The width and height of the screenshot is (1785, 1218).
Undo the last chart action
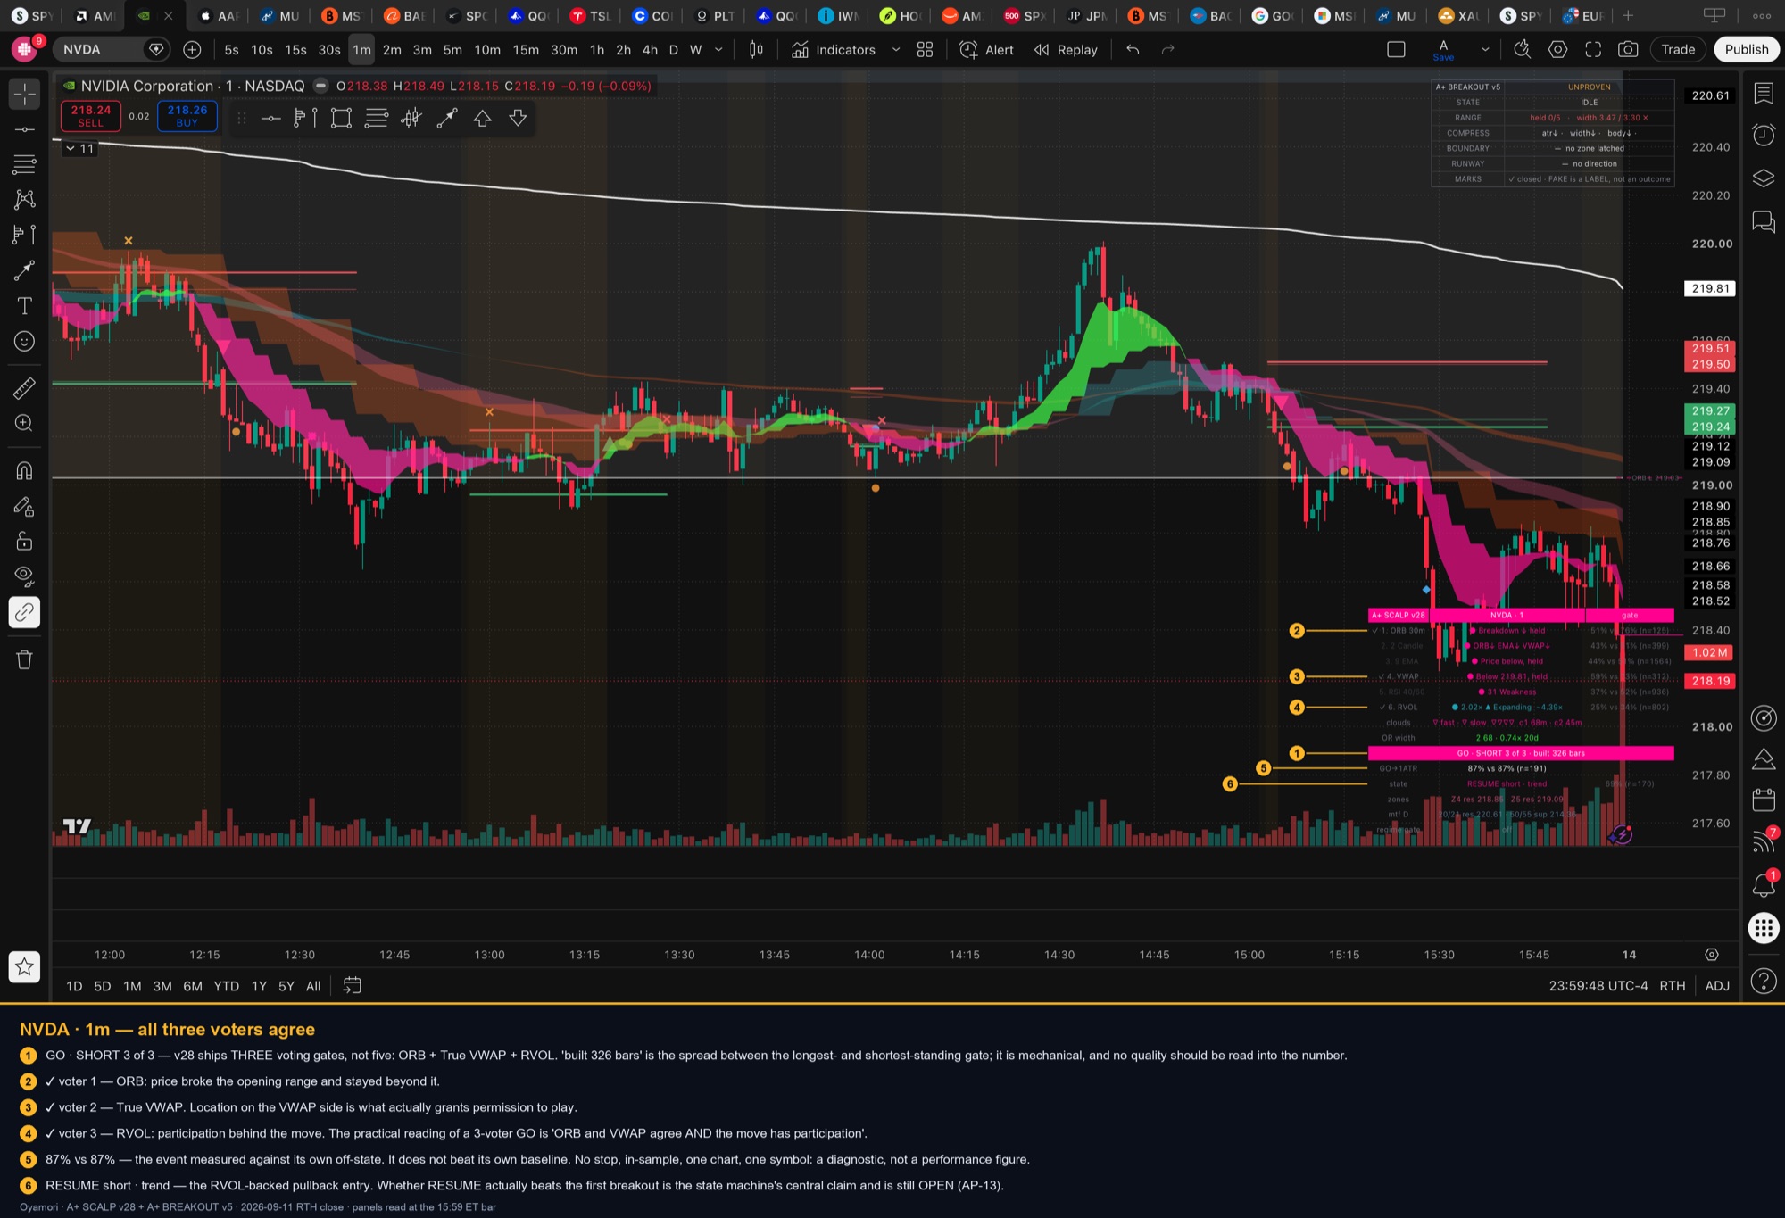coord(1133,50)
